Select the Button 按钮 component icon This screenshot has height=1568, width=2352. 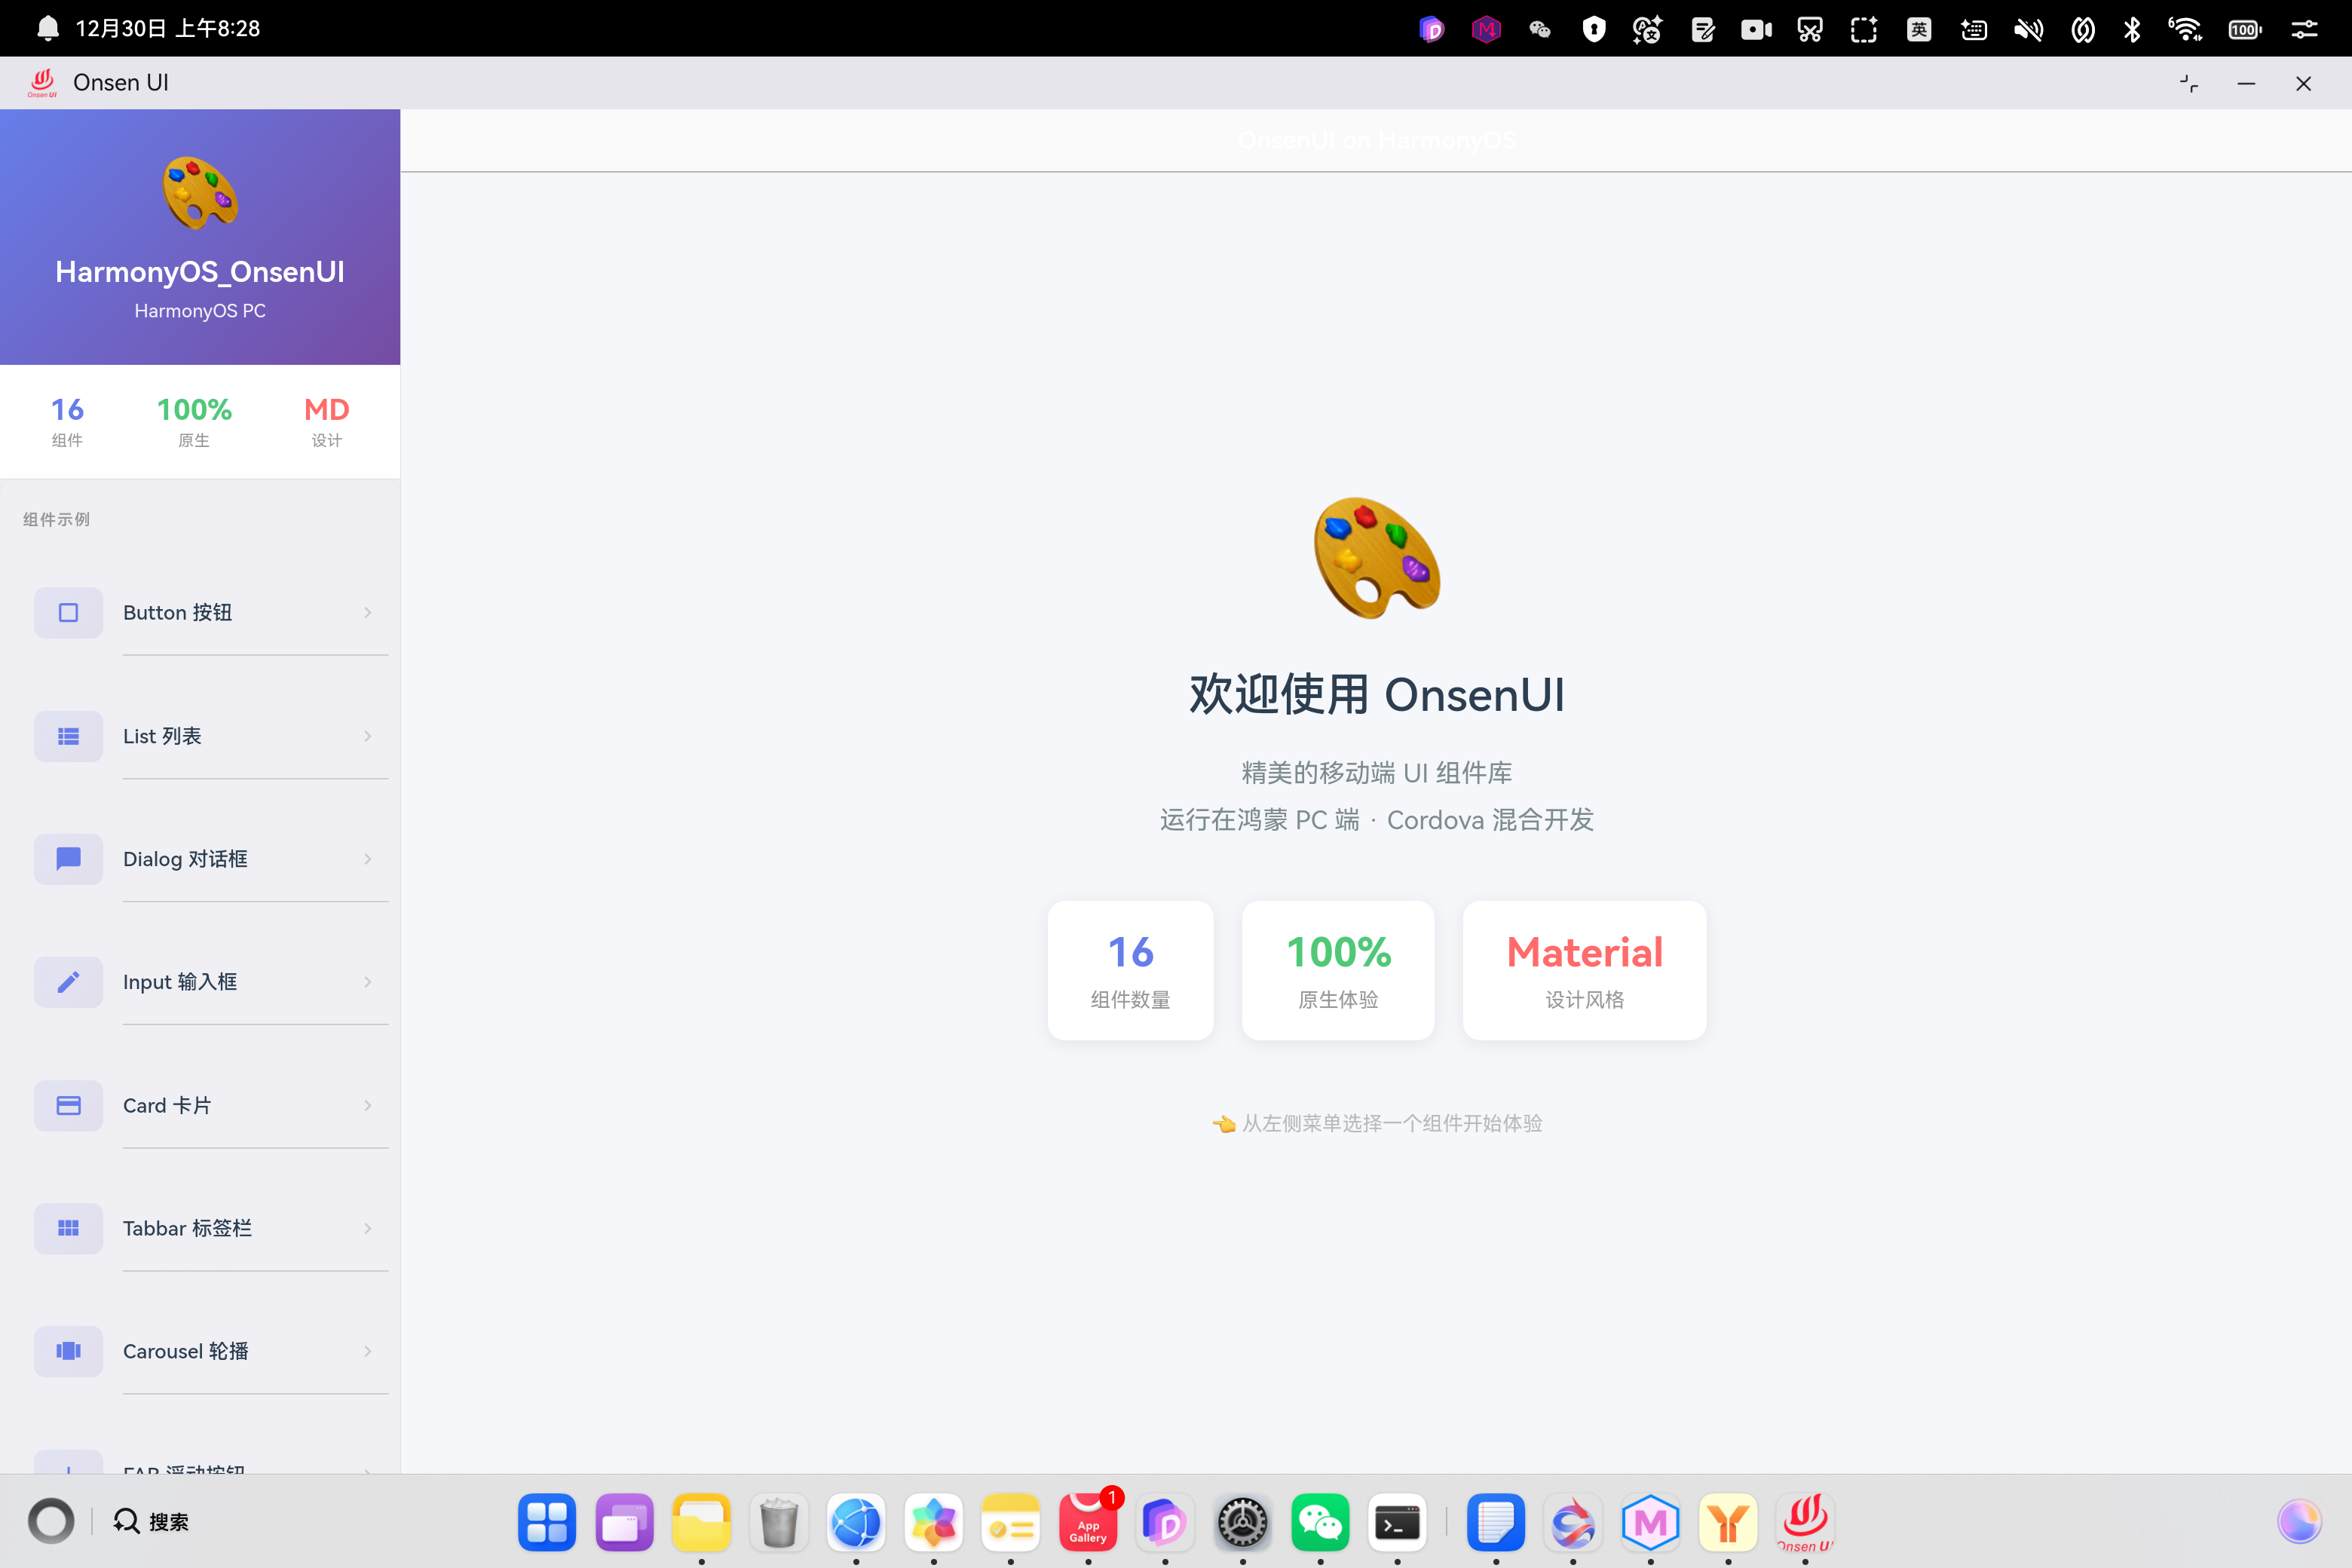pyautogui.click(x=68, y=612)
